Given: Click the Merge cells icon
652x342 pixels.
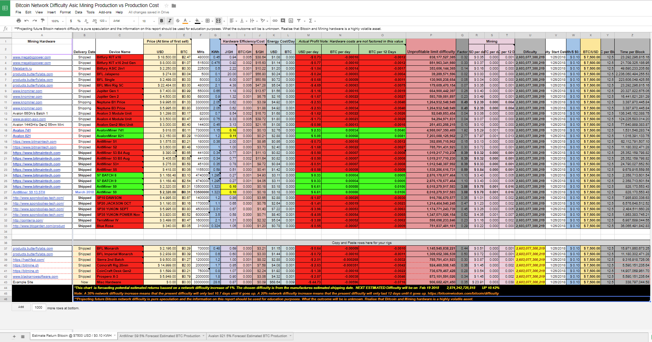Looking at the screenshot, I should point(218,21).
